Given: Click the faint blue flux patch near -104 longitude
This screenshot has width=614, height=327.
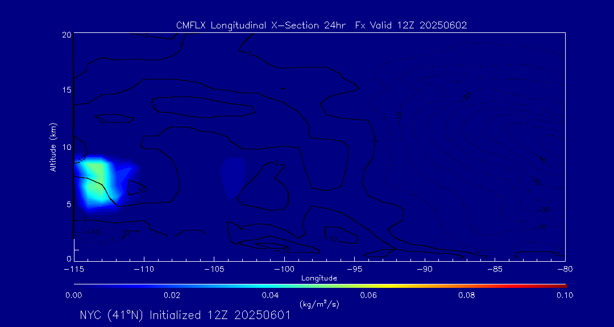Looking at the screenshot, I should [233, 178].
